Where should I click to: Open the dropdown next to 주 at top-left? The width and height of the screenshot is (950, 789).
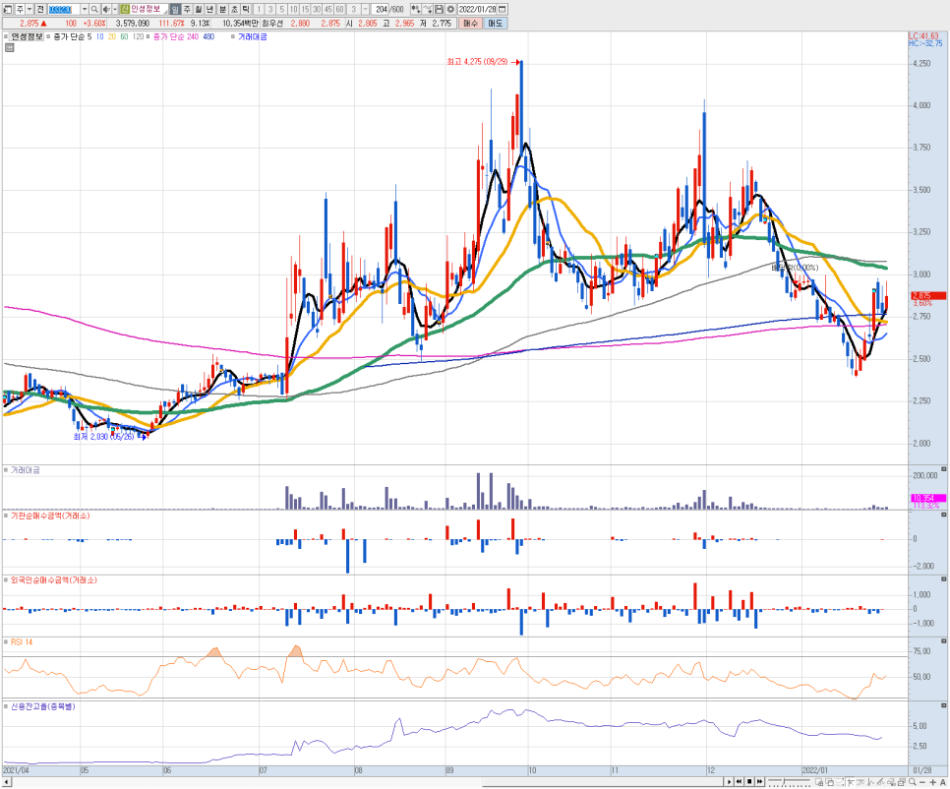point(30,9)
